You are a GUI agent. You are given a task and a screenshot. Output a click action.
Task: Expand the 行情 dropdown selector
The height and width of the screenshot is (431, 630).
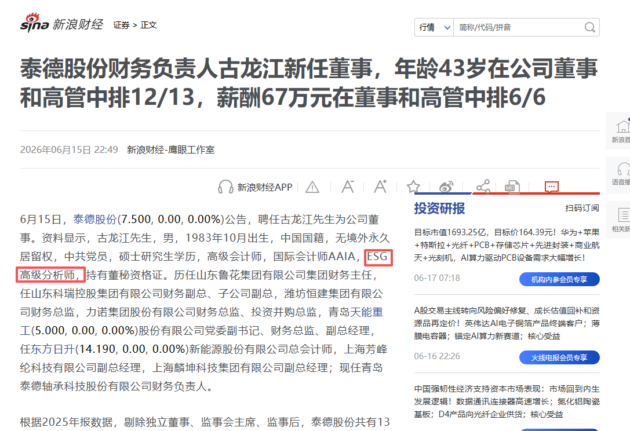(434, 27)
